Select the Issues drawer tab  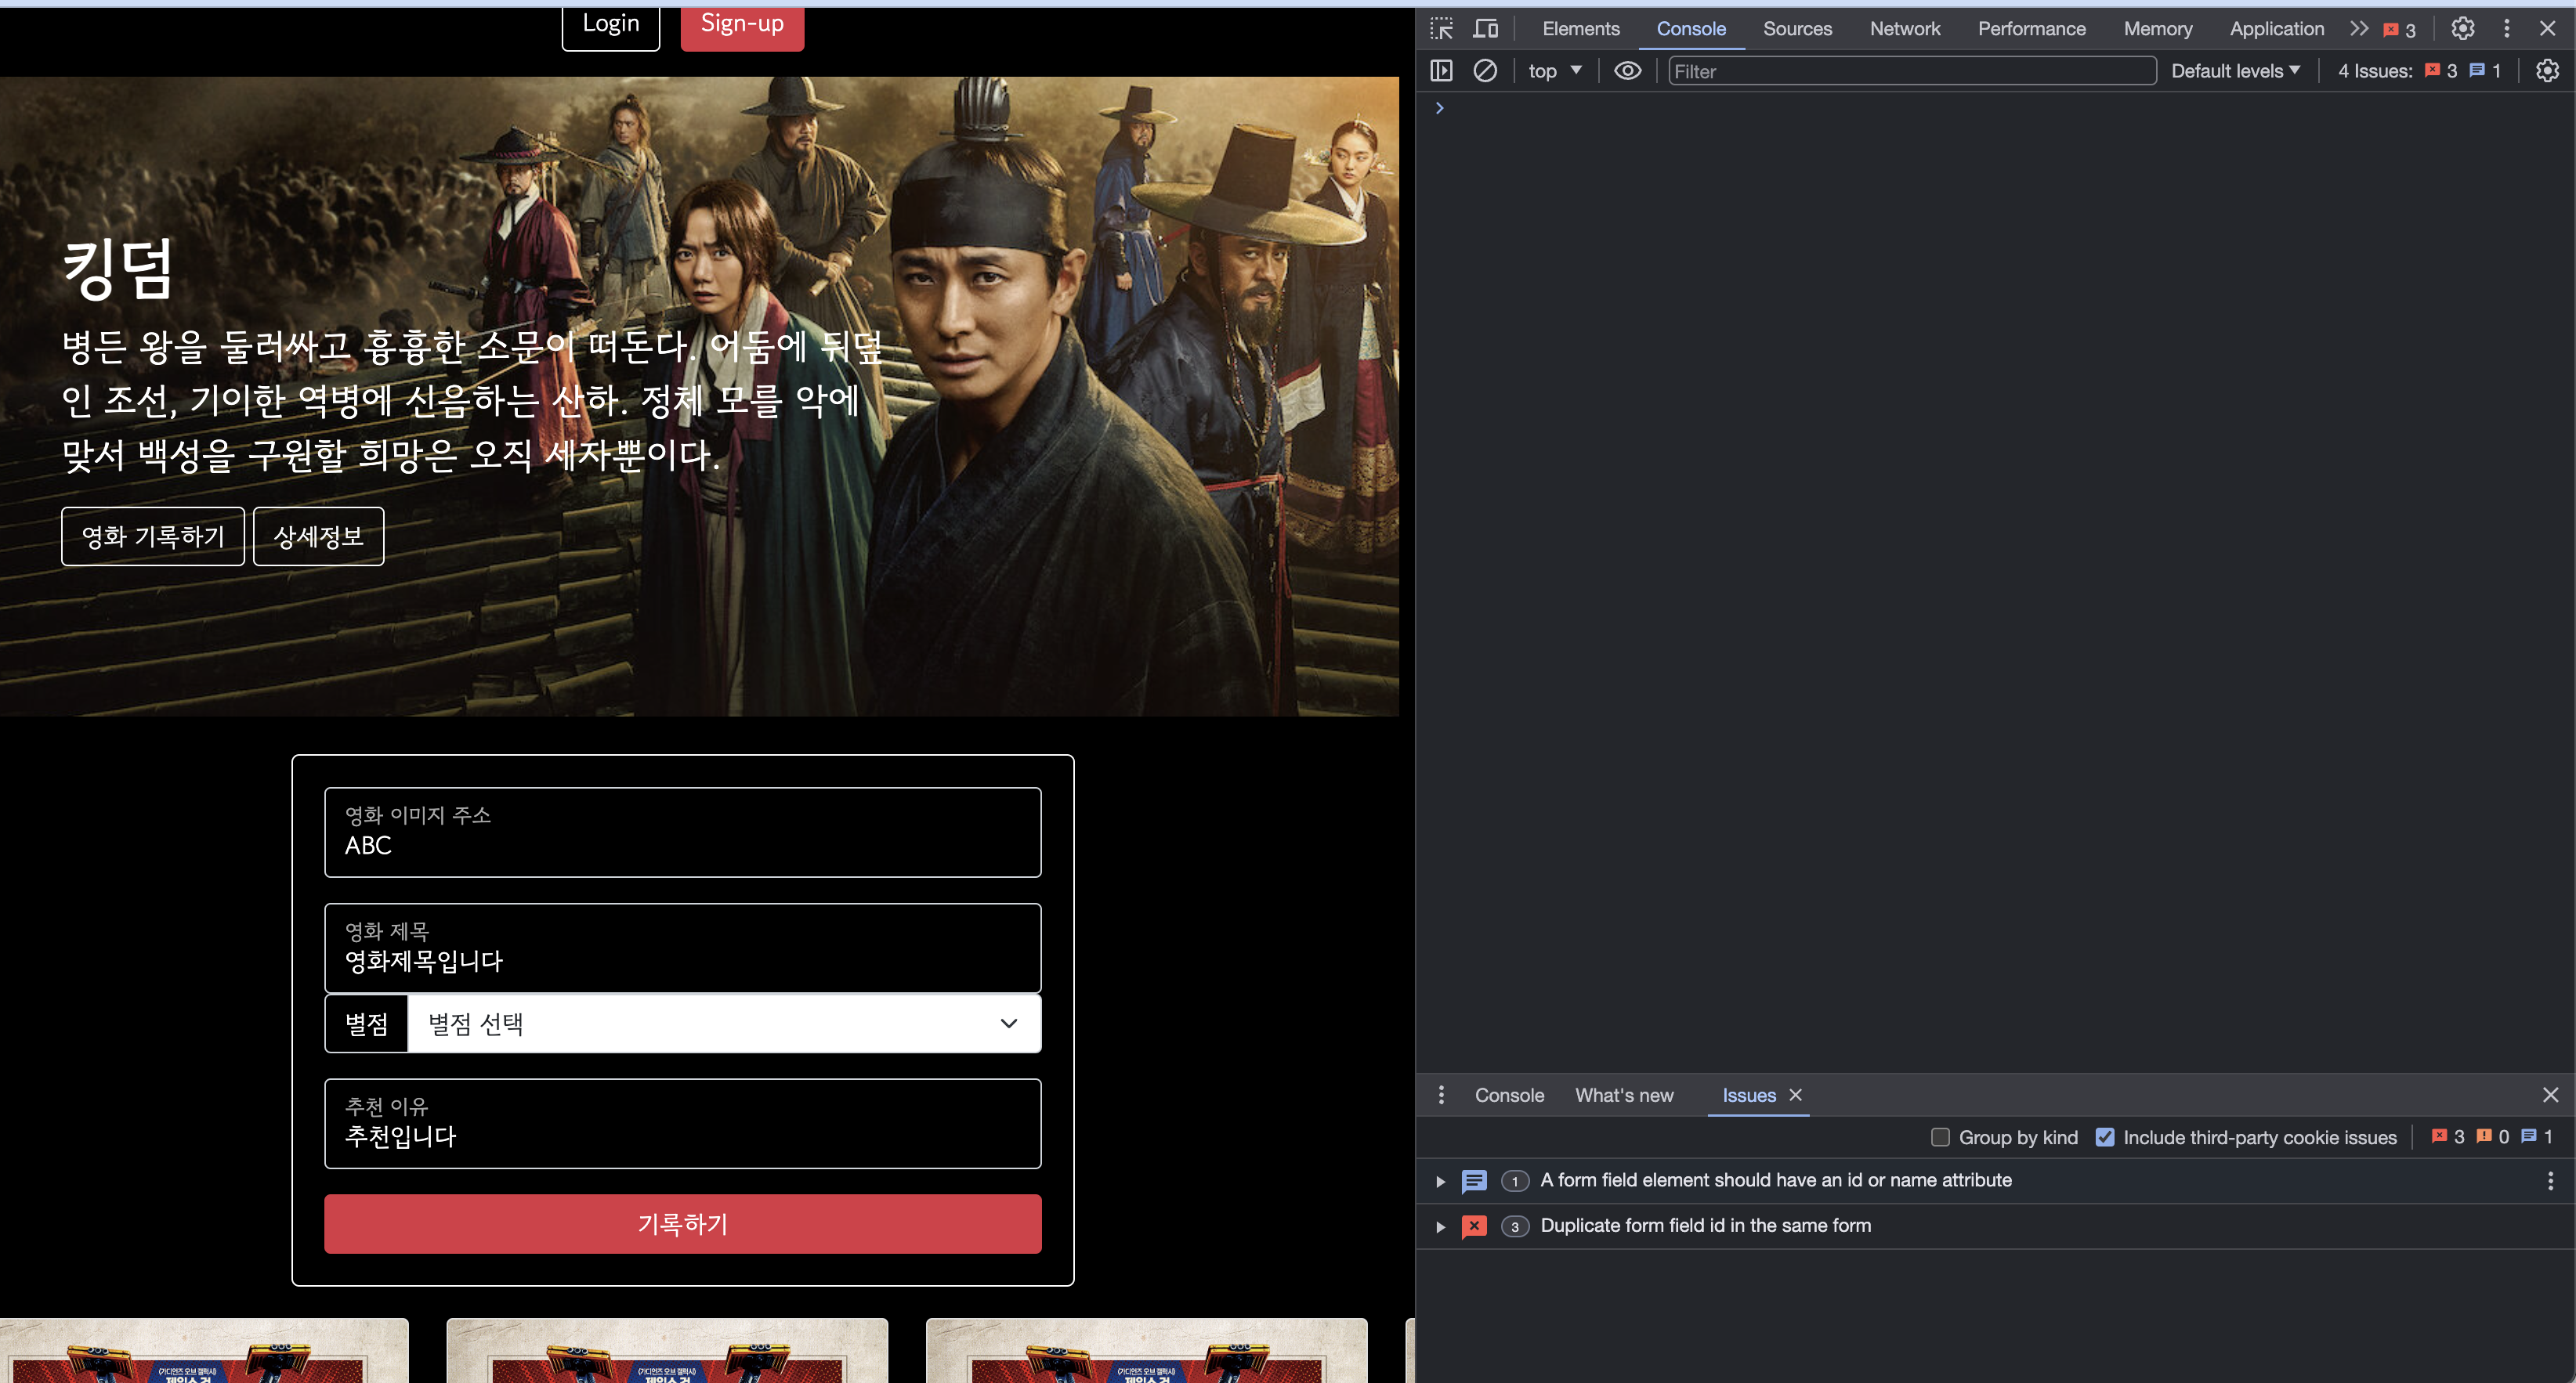1749,1096
